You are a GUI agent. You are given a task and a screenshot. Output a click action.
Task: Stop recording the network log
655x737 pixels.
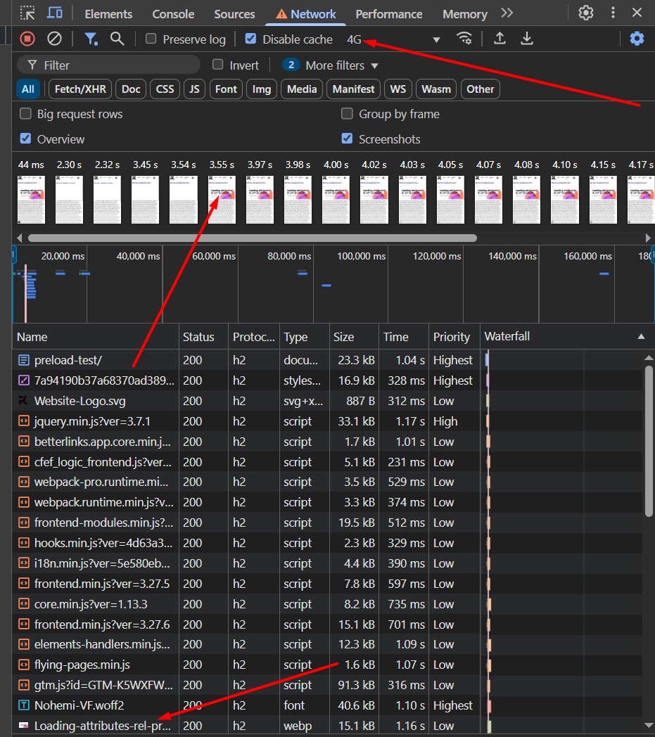(x=27, y=39)
